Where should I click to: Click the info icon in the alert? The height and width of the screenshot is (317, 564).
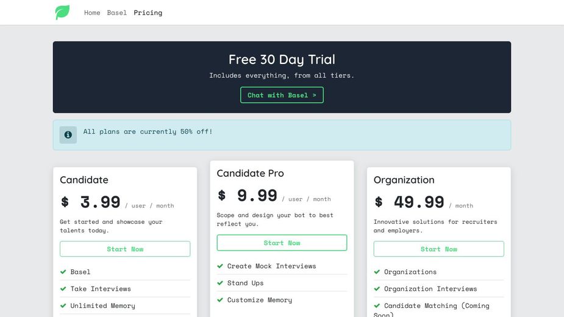68,135
